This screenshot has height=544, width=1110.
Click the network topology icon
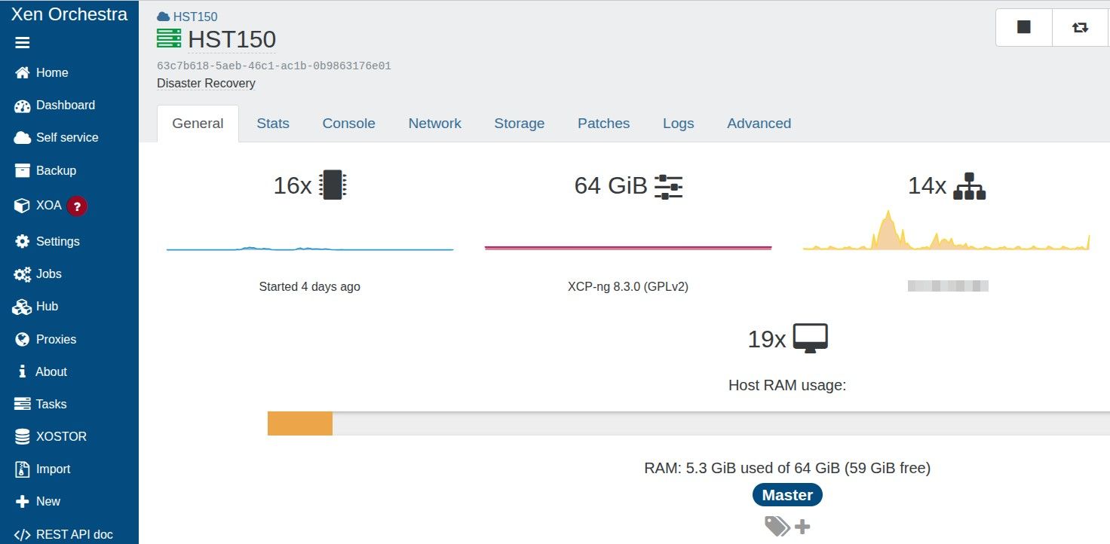coord(969,185)
